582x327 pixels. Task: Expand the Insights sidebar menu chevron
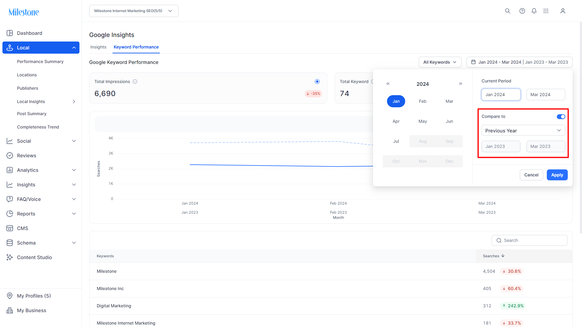click(x=74, y=185)
